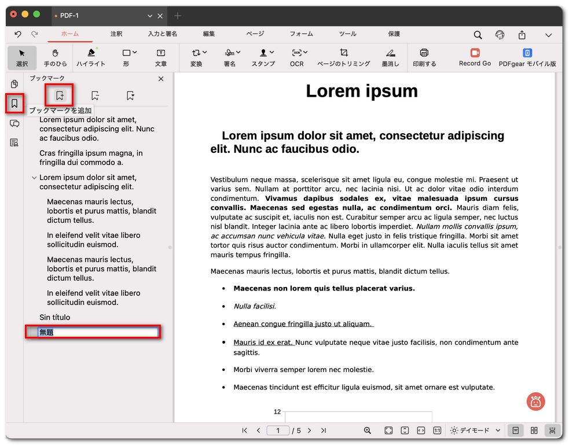Click the Record Go button
569x445 pixels.
pyautogui.click(x=475, y=58)
